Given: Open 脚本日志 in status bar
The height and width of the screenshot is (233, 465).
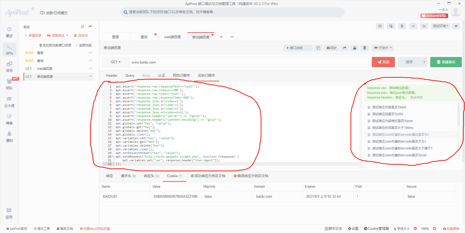Looking at the screenshot, I should tap(333, 229).
